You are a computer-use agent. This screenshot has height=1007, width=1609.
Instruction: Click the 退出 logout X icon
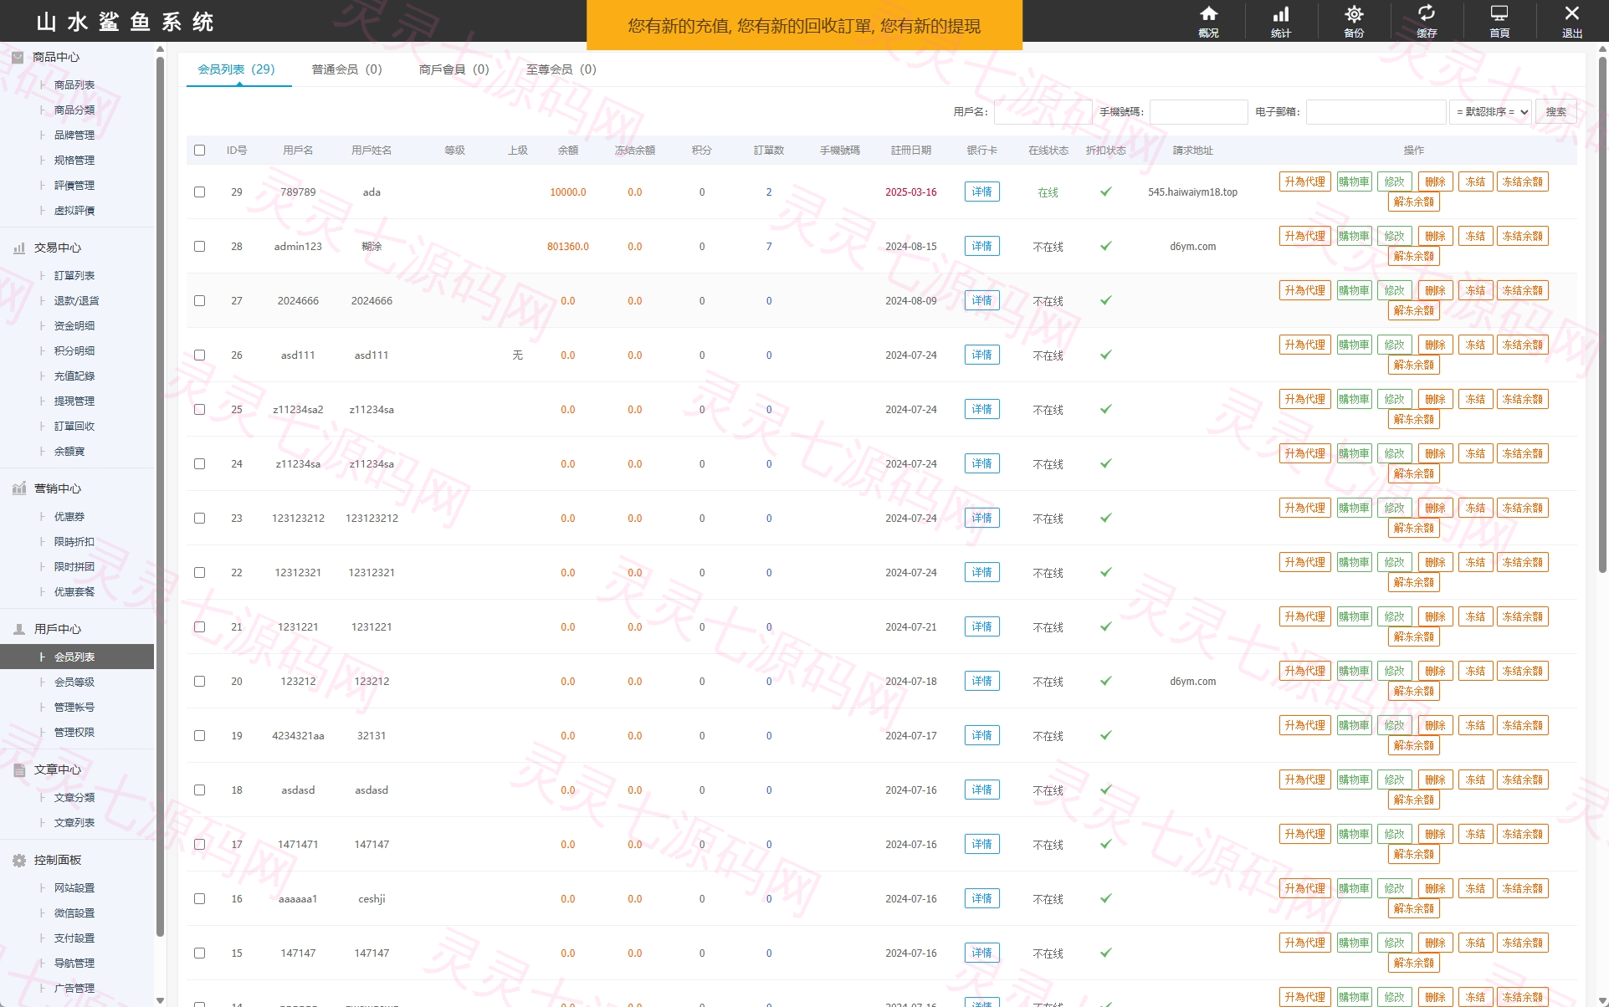[x=1572, y=14]
